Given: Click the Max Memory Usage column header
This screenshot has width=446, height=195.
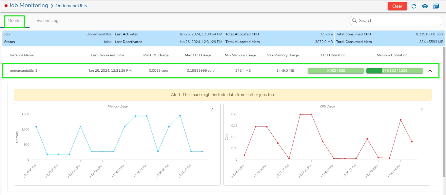Looking at the screenshot, I should click(282, 55).
